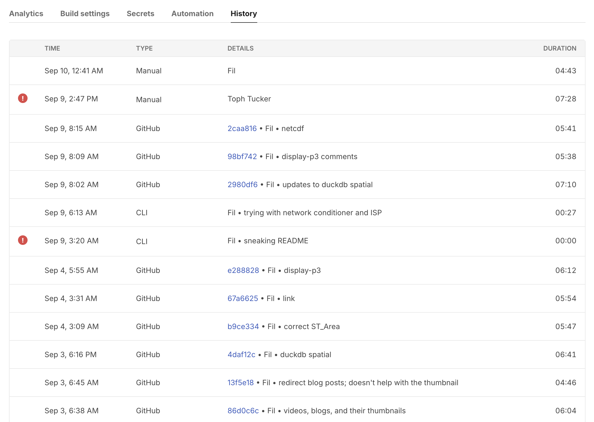Open commit 2caa816 for the netcdf build

coord(242,128)
